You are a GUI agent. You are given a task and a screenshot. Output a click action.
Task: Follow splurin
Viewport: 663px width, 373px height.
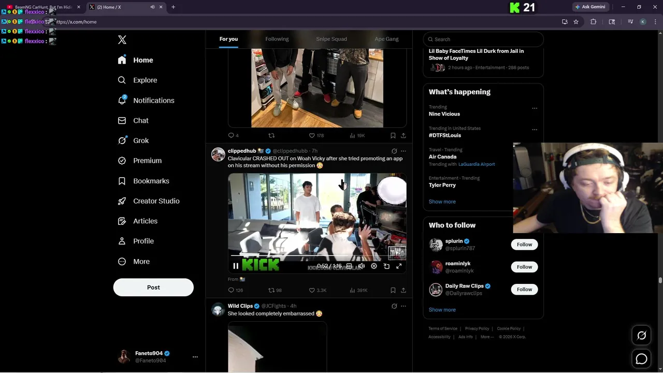coord(524,245)
